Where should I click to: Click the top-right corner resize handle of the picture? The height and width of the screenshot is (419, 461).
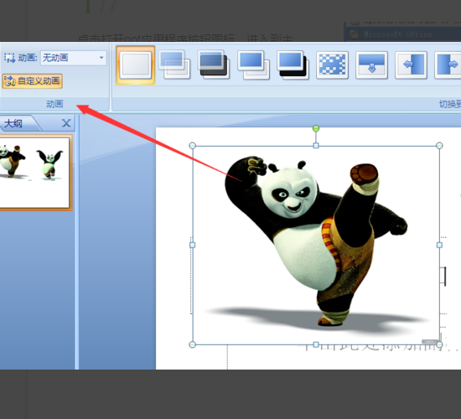point(439,146)
